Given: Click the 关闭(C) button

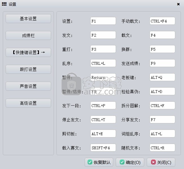Looking at the screenshot, I should pos(161,162).
